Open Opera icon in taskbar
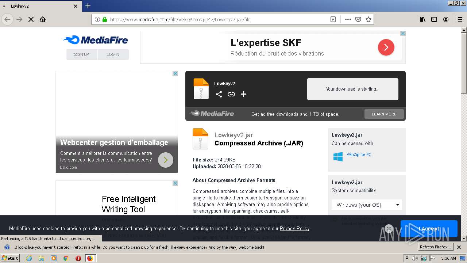Screen dimensions: 467x263 point(78,258)
